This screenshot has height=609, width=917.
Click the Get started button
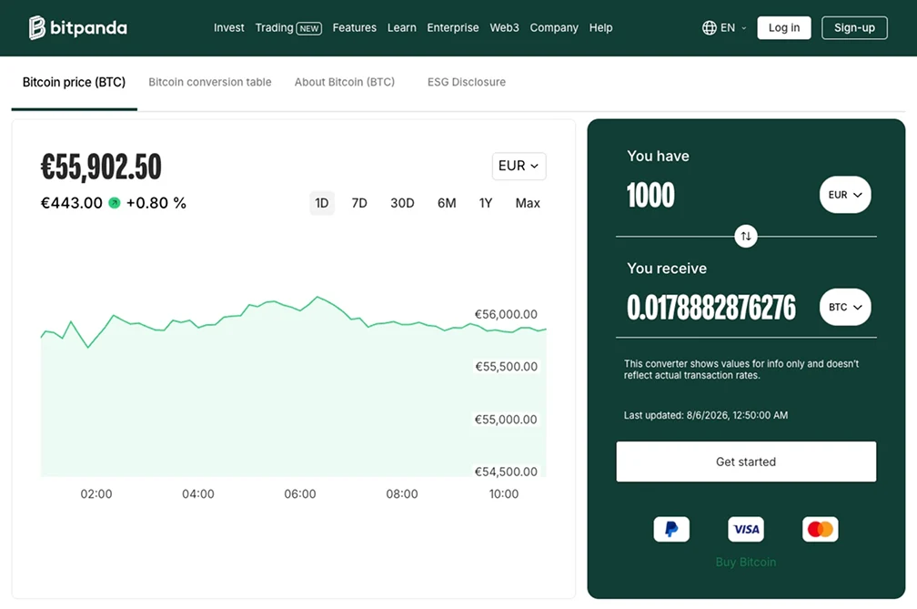tap(746, 462)
